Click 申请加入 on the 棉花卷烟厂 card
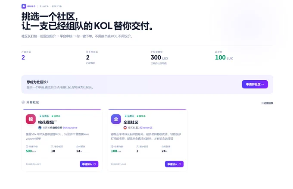 pyautogui.click(x=89, y=164)
